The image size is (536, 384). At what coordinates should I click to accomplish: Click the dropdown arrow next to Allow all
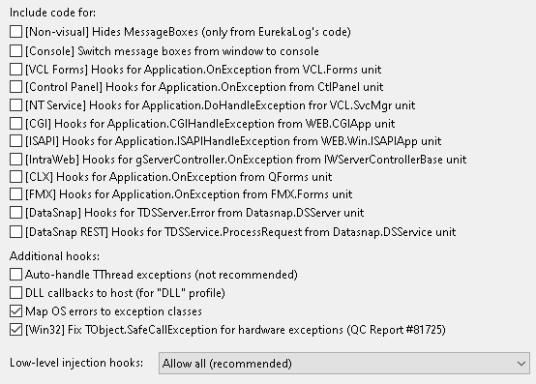coord(521,364)
